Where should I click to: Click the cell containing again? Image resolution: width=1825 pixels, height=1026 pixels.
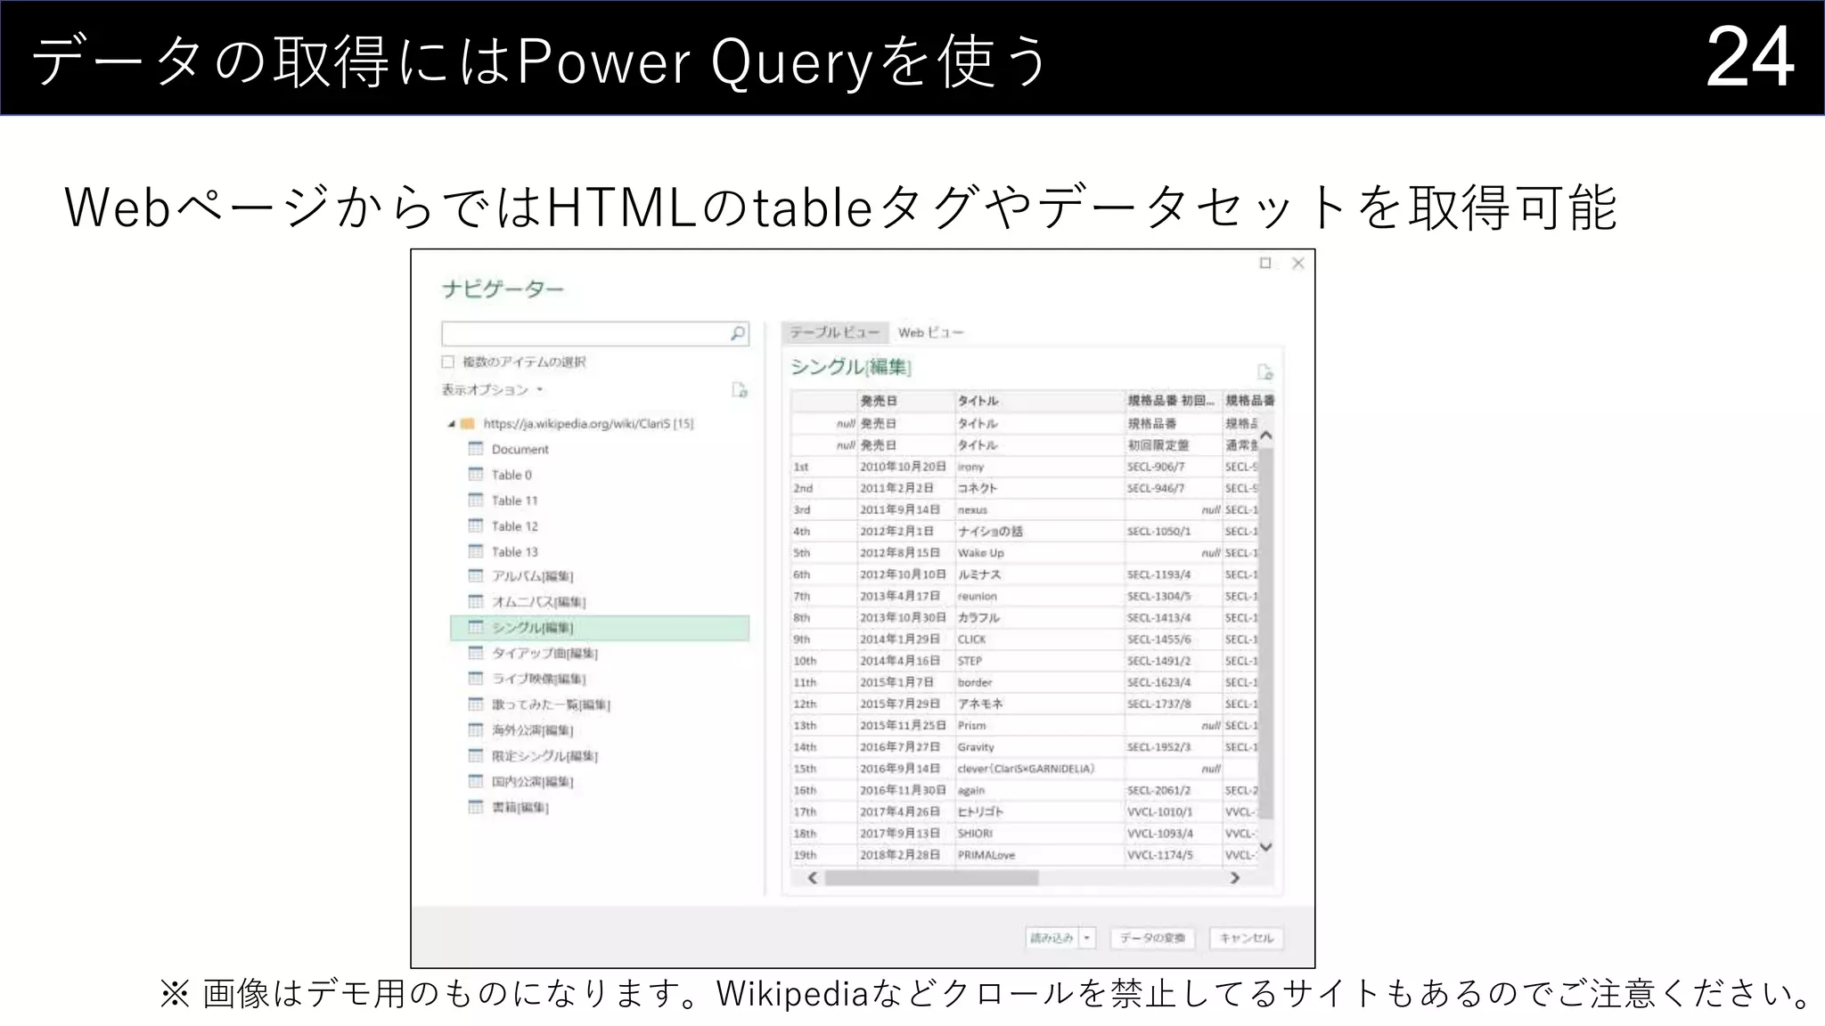(x=1039, y=790)
